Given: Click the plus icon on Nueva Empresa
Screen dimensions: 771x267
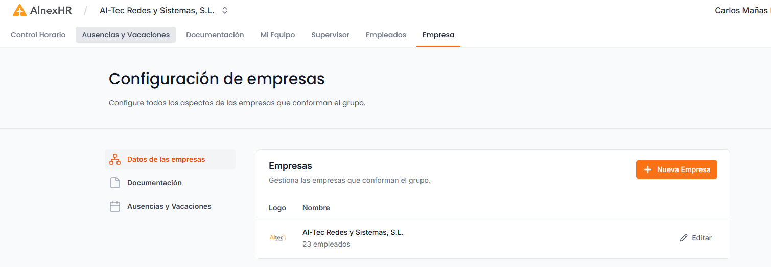Looking at the screenshot, I should tap(648, 169).
